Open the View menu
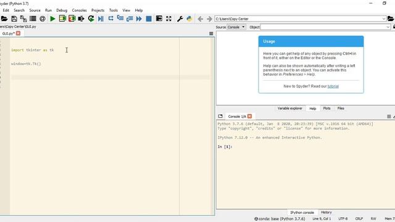395x222 pixels. 126,10
